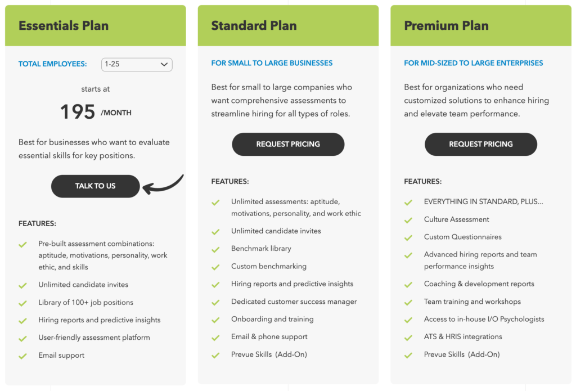Viewport: 576px width, 391px height.
Task: Click the For Mid-Sized to Large Enterprises subtitle
Action: 473,63
